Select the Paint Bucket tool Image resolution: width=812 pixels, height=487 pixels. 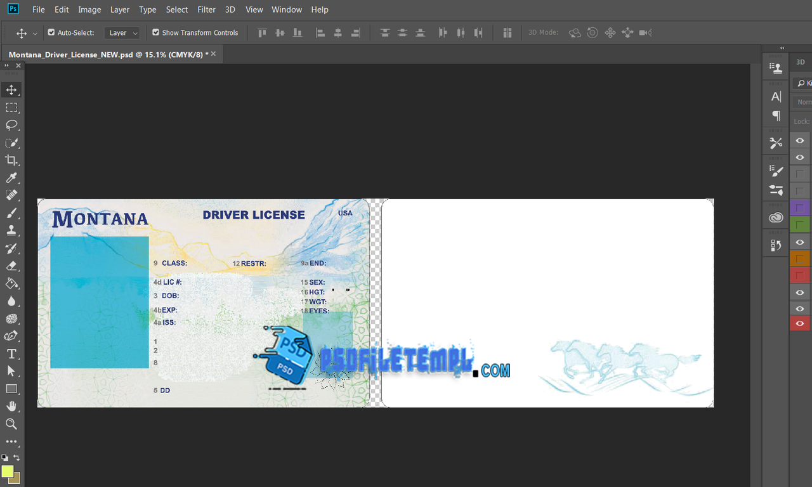tap(11, 283)
